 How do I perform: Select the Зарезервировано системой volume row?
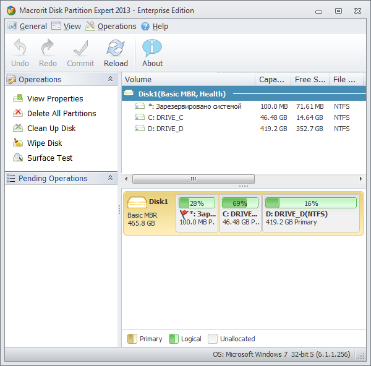coord(244,106)
